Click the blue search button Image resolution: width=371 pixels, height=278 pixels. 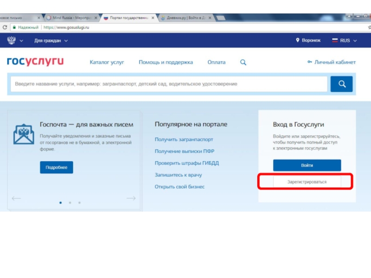341,84
